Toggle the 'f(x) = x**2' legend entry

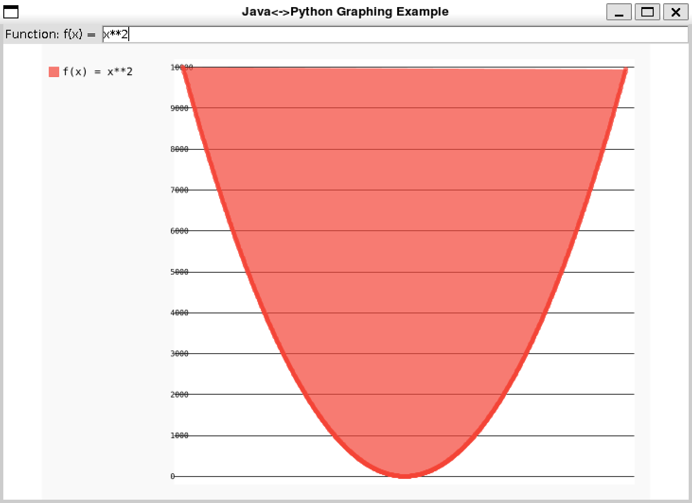(98, 72)
